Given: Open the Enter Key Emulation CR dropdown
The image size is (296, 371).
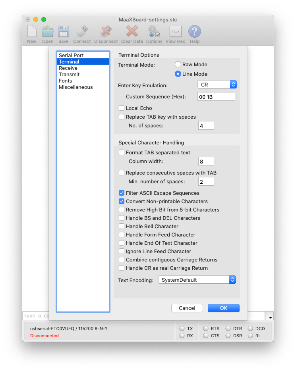Looking at the screenshot, I should click(217, 85).
